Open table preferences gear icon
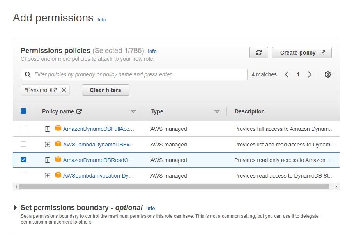The image size is (352, 238). [327, 74]
